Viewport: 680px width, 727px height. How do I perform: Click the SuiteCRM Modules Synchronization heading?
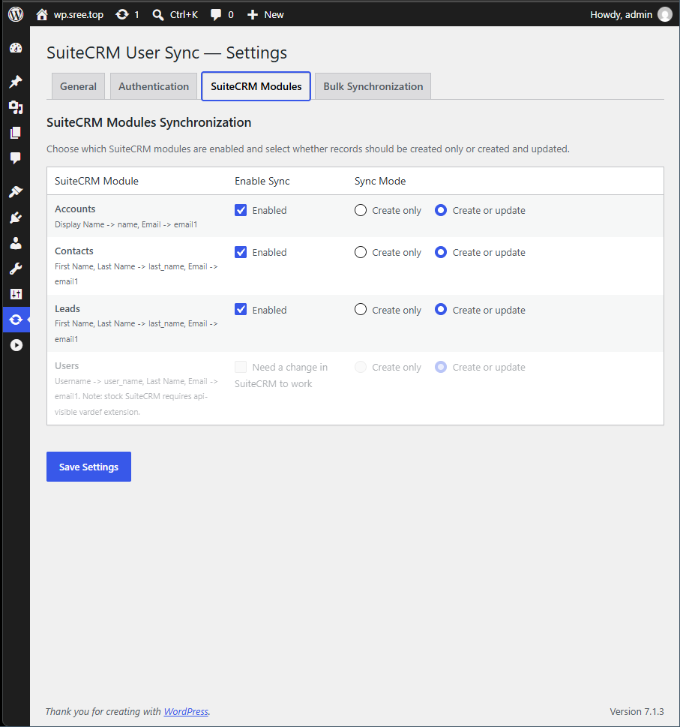pos(148,122)
